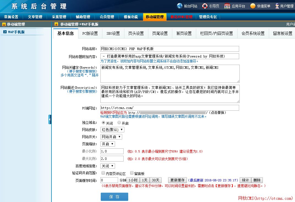
Task: Click the arrow icon beside WAP手机版
Action: click(x=5, y=32)
